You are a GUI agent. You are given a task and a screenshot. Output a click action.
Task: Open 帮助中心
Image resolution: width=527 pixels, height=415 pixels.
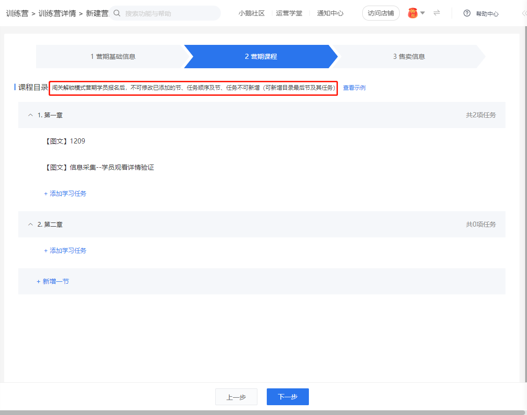[x=487, y=14]
